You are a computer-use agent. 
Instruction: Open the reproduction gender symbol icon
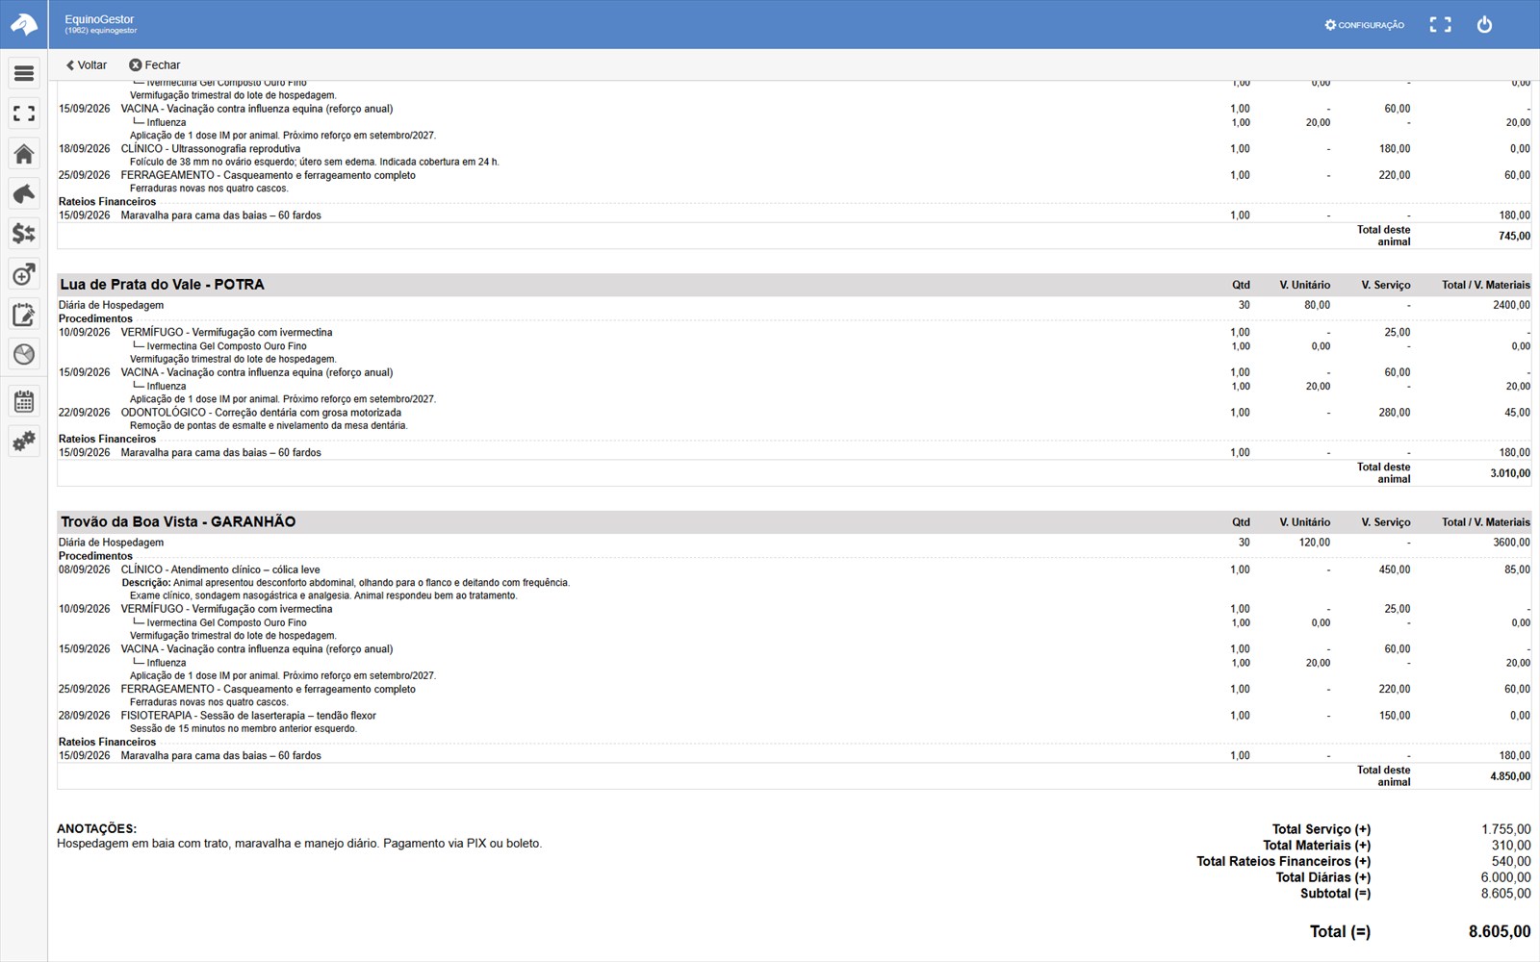(x=24, y=274)
